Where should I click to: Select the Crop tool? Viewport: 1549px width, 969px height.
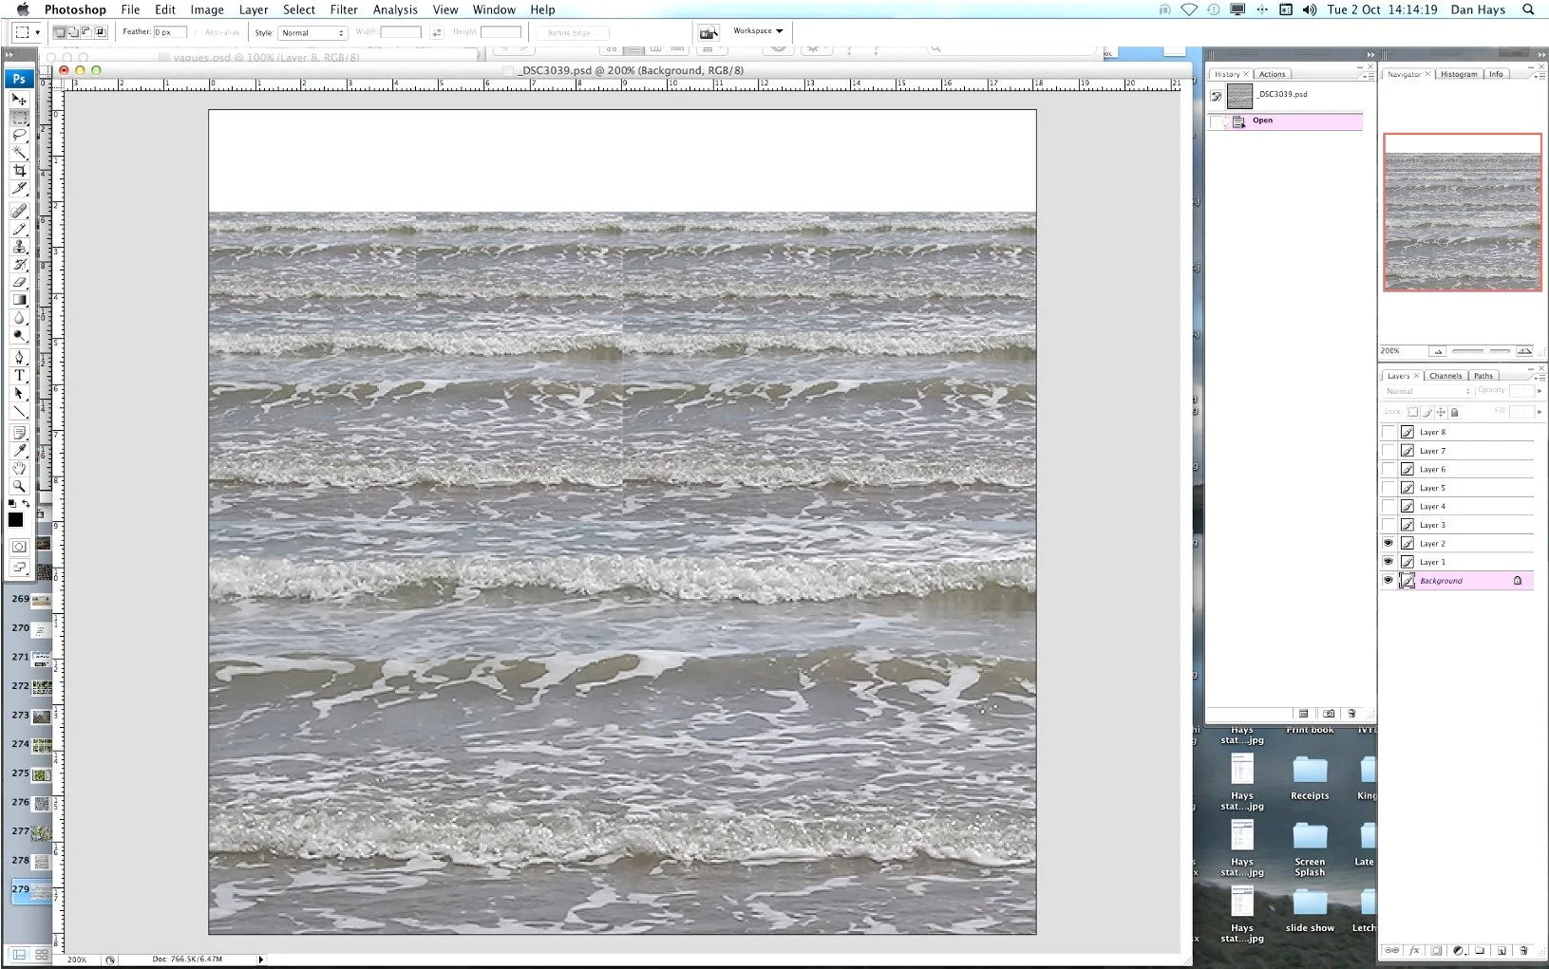(19, 171)
